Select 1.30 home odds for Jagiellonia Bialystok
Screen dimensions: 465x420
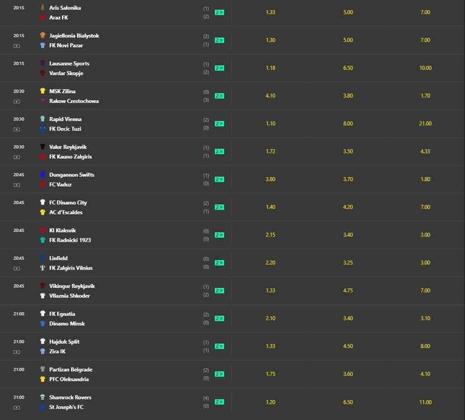tap(270, 40)
